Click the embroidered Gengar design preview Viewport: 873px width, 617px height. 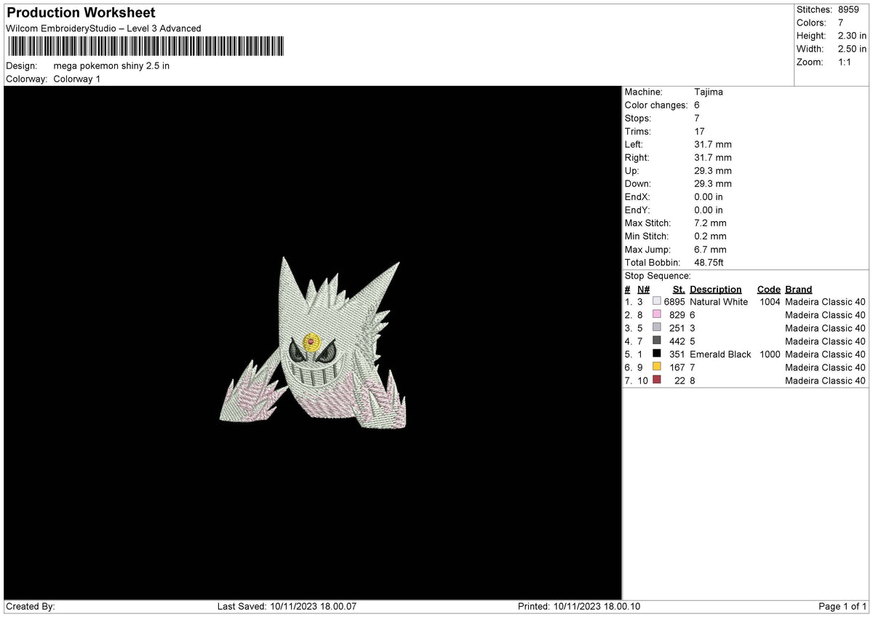[313, 342]
